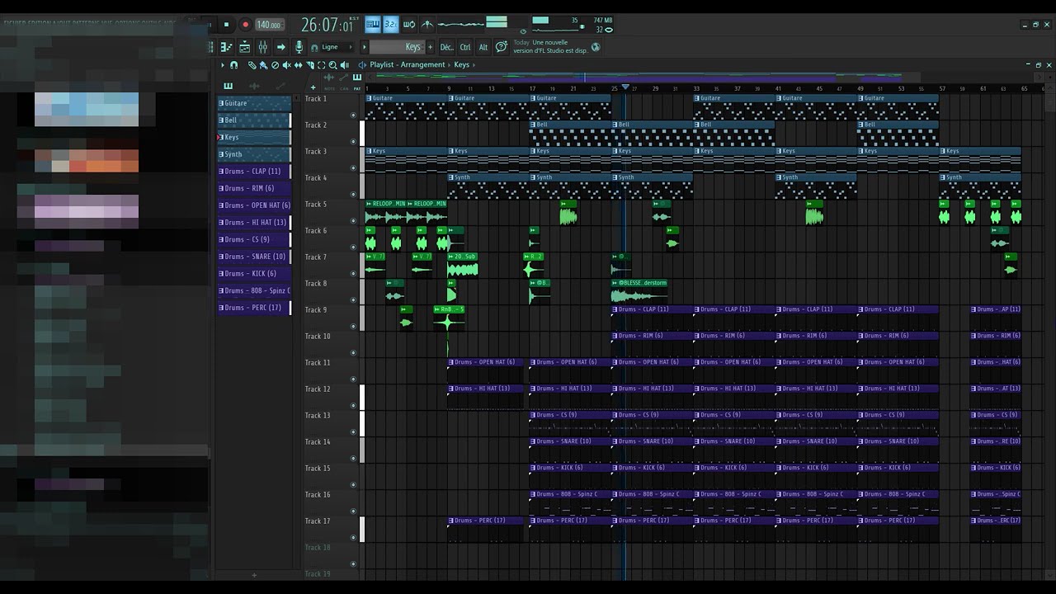Click the Playlist - Arrangement breadcrumb
The image size is (1056, 594).
tap(408, 65)
